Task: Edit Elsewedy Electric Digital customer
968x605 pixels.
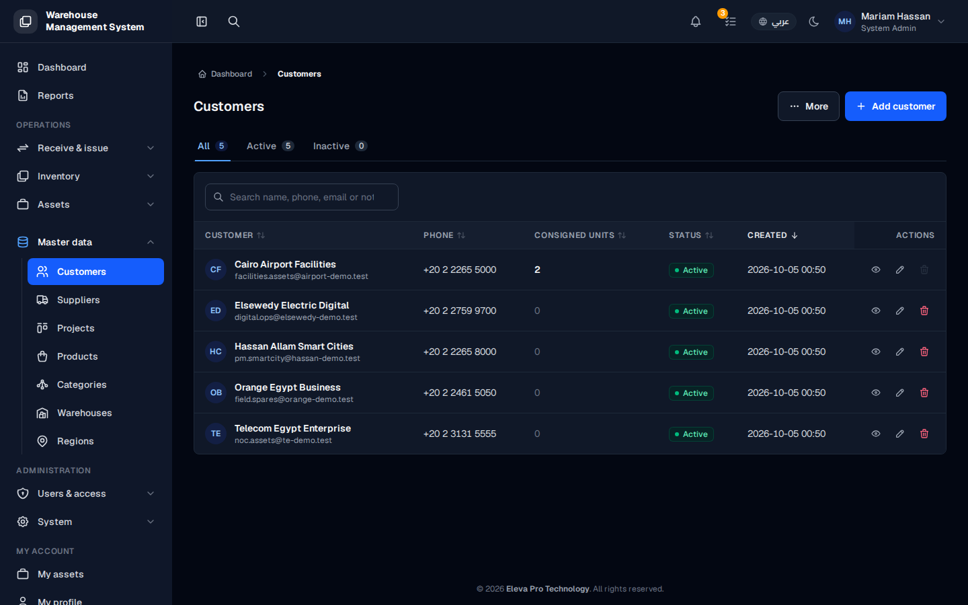Action: tap(900, 311)
